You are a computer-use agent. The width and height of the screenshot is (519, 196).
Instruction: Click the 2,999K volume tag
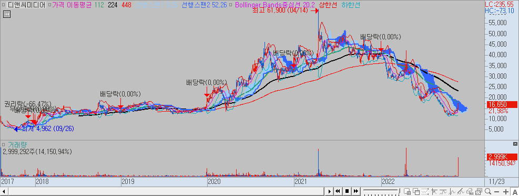pyautogui.click(x=501, y=157)
